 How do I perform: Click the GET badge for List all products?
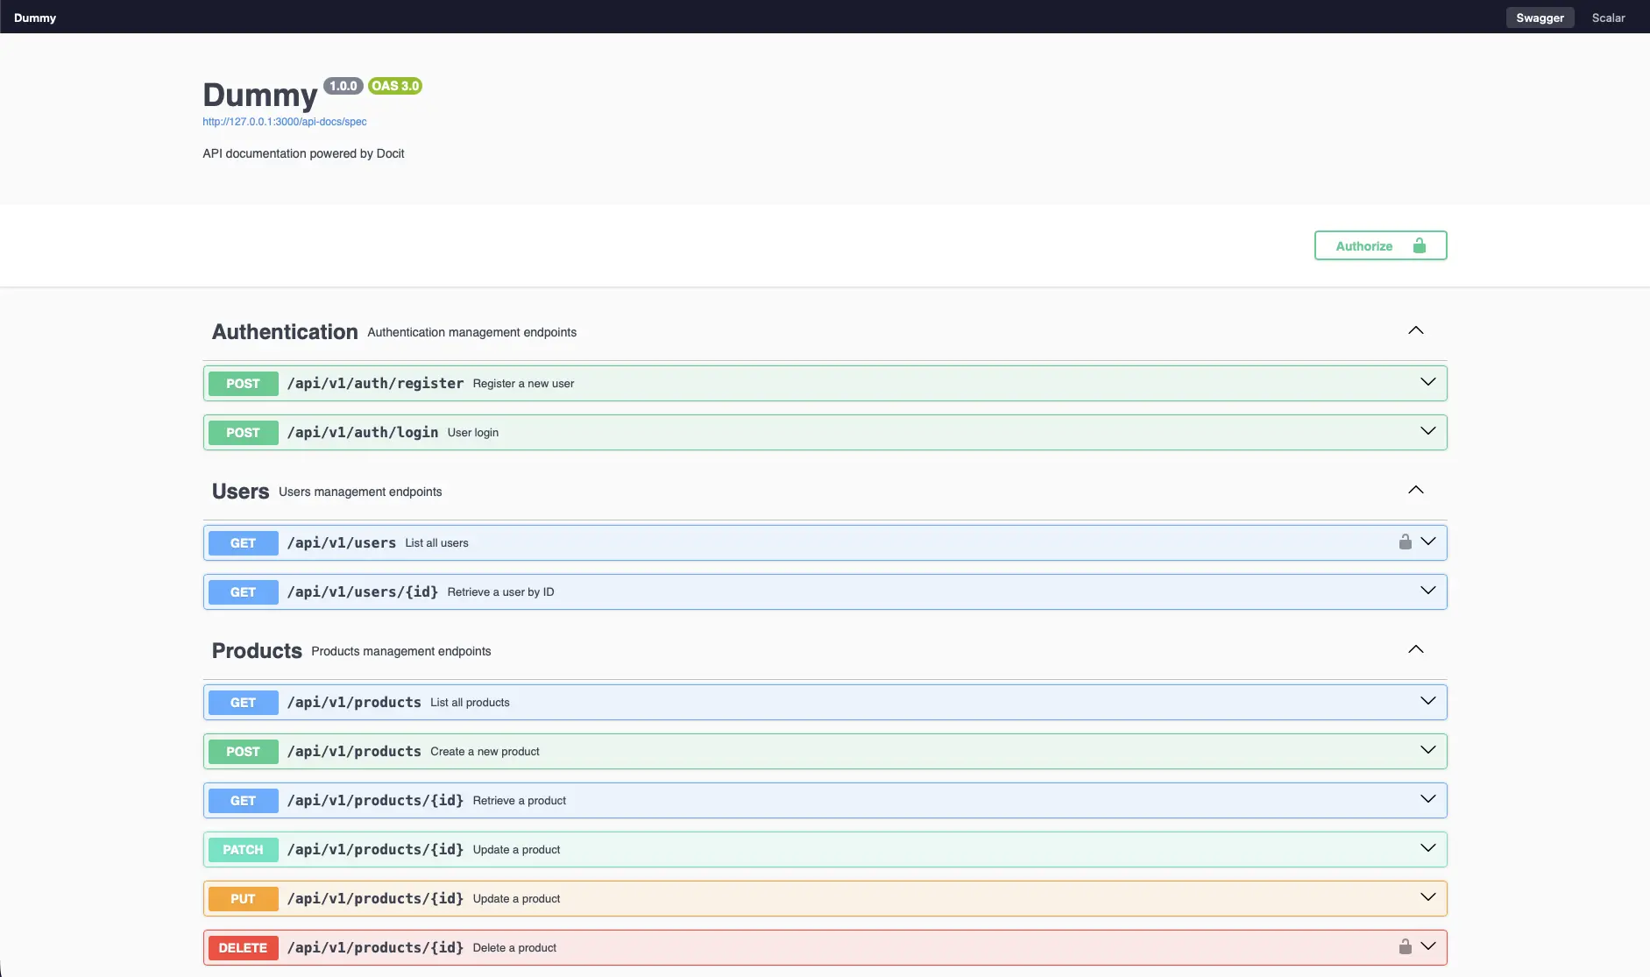coord(243,703)
